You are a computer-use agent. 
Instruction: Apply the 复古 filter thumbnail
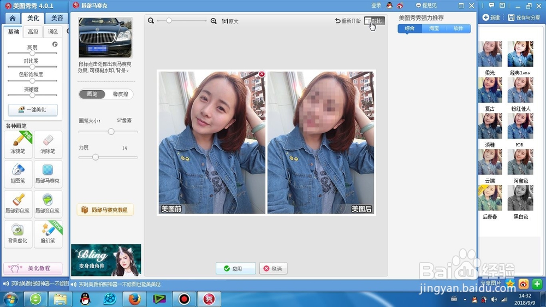coord(490,90)
